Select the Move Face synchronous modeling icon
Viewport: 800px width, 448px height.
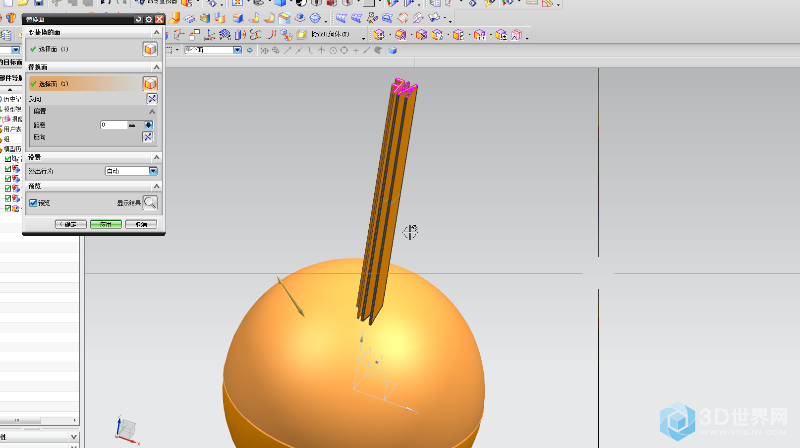[x=379, y=35]
